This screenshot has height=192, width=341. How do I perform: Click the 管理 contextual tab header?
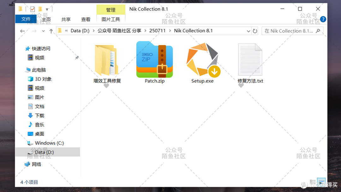(x=111, y=10)
